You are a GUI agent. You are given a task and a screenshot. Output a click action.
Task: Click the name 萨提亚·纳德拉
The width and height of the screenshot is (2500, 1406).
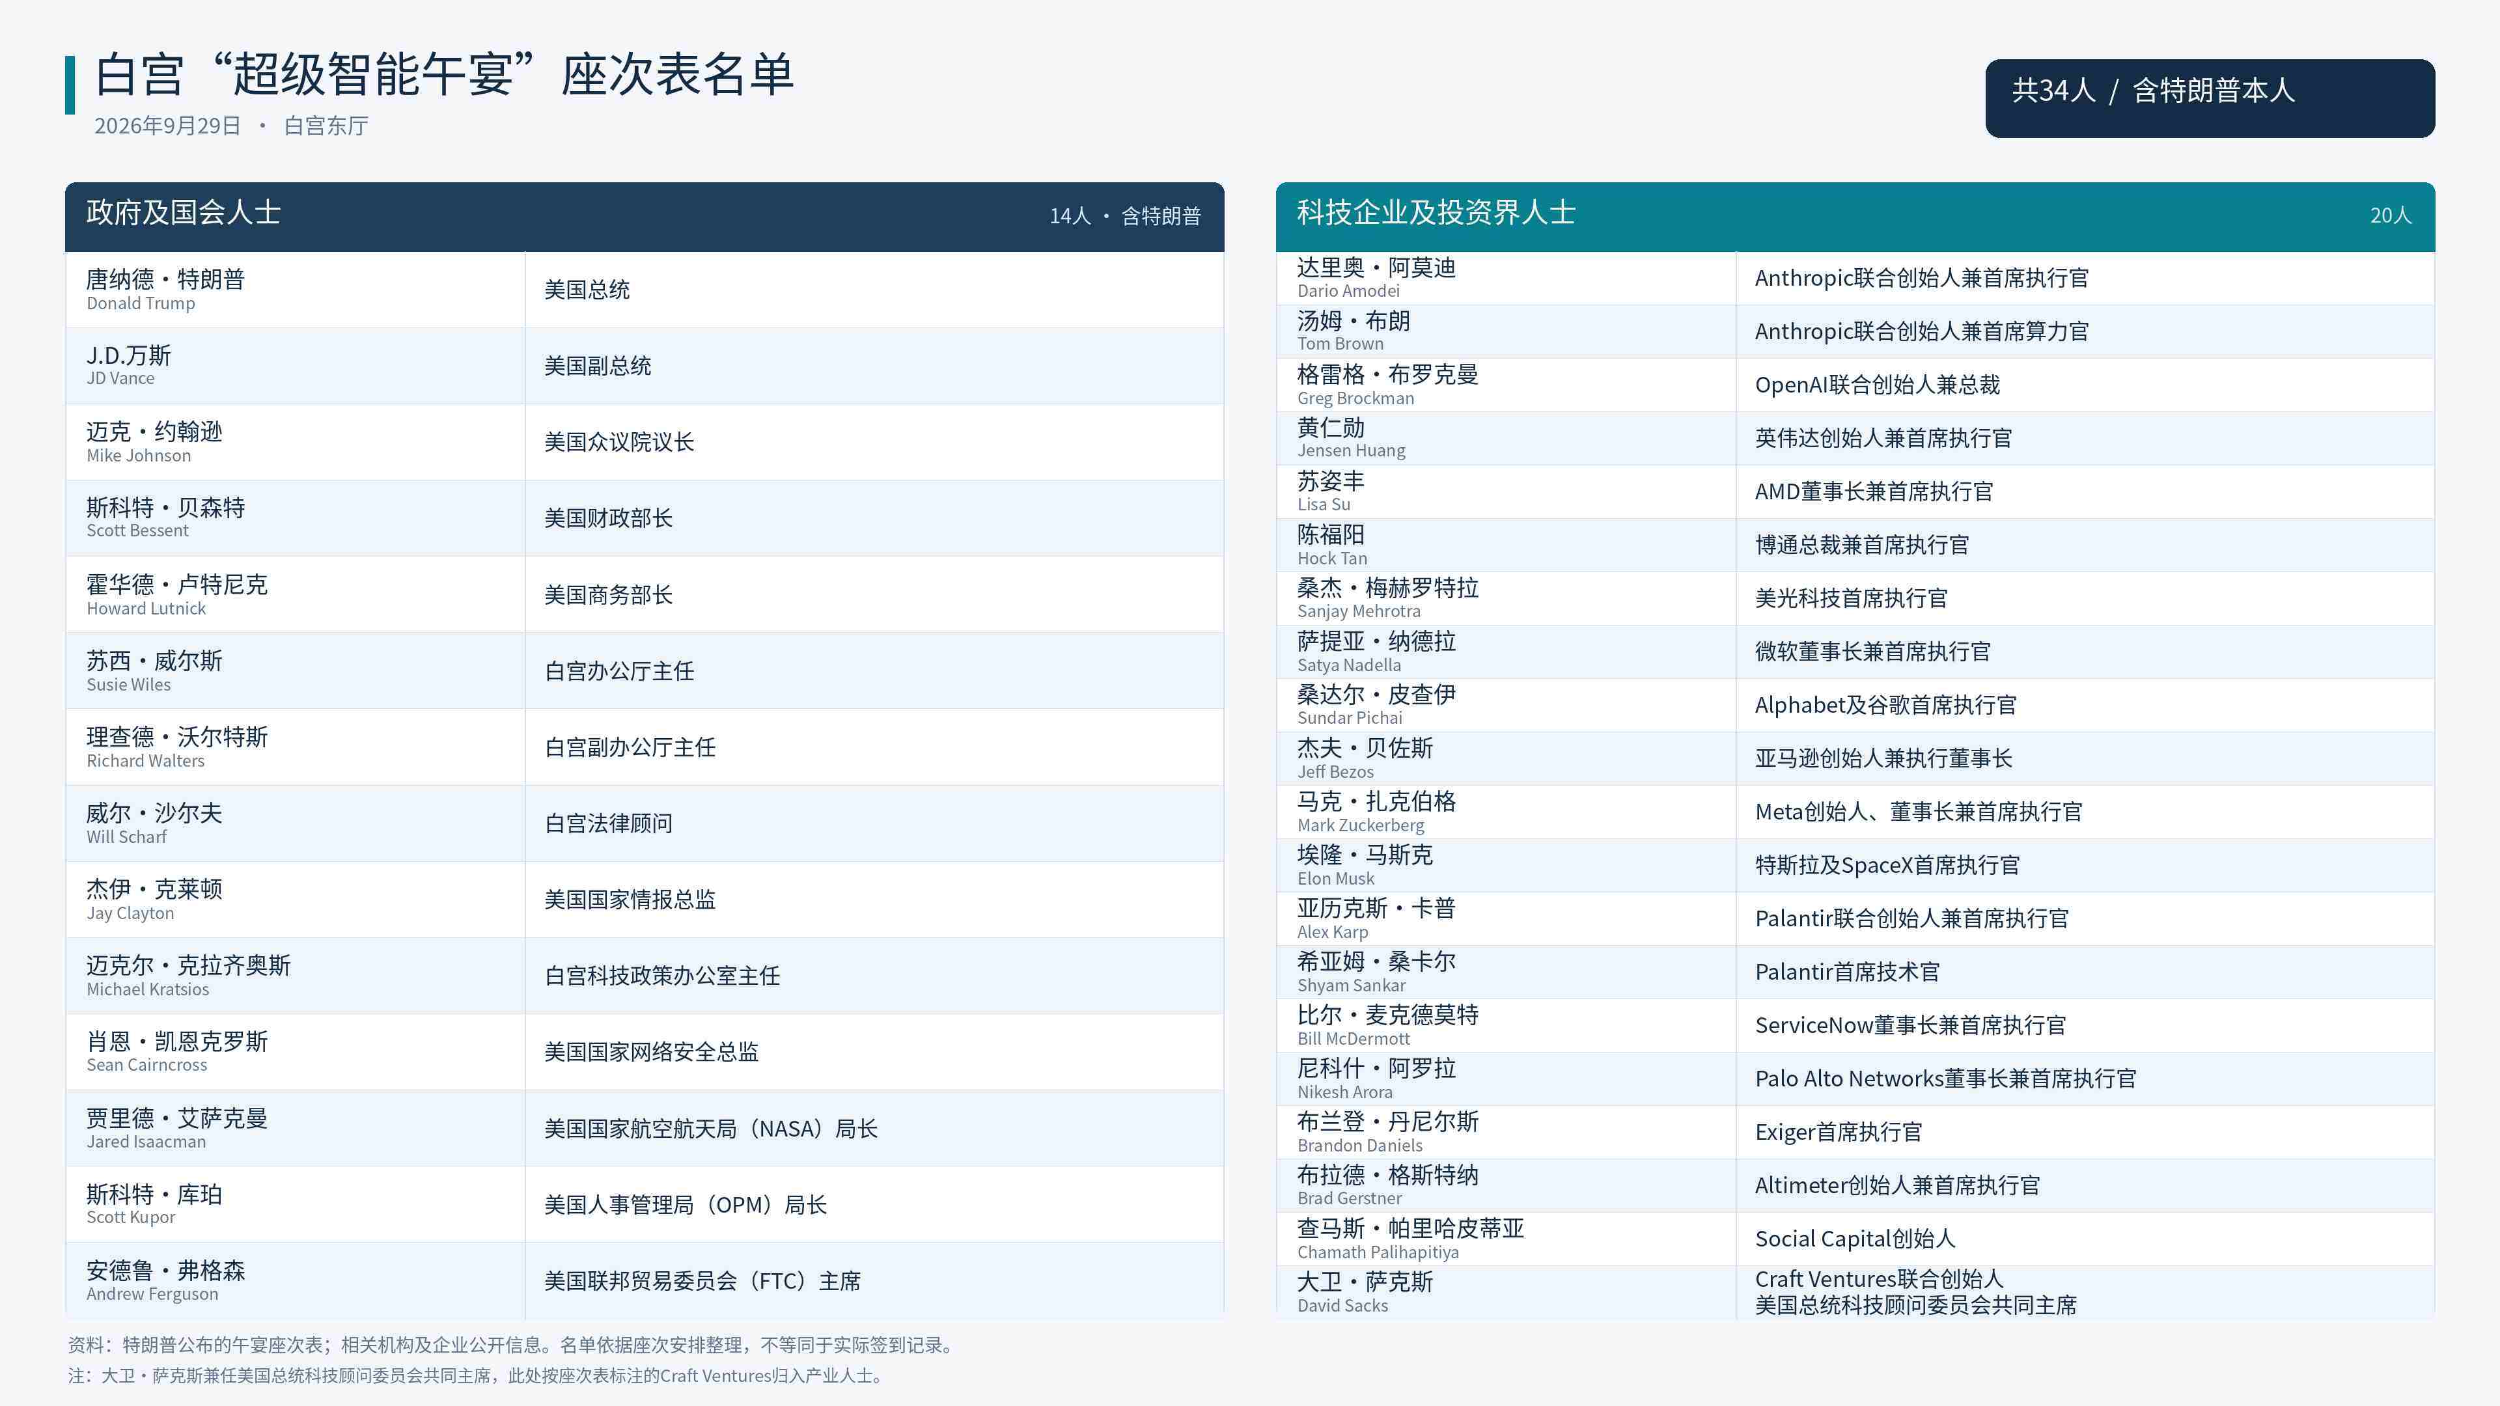[x=1376, y=641]
